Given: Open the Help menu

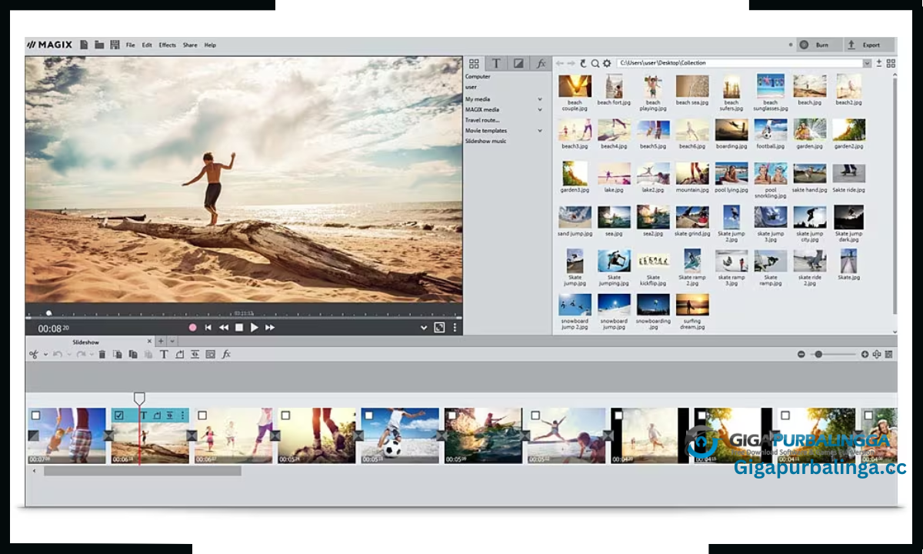Looking at the screenshot, I should 210,45.
